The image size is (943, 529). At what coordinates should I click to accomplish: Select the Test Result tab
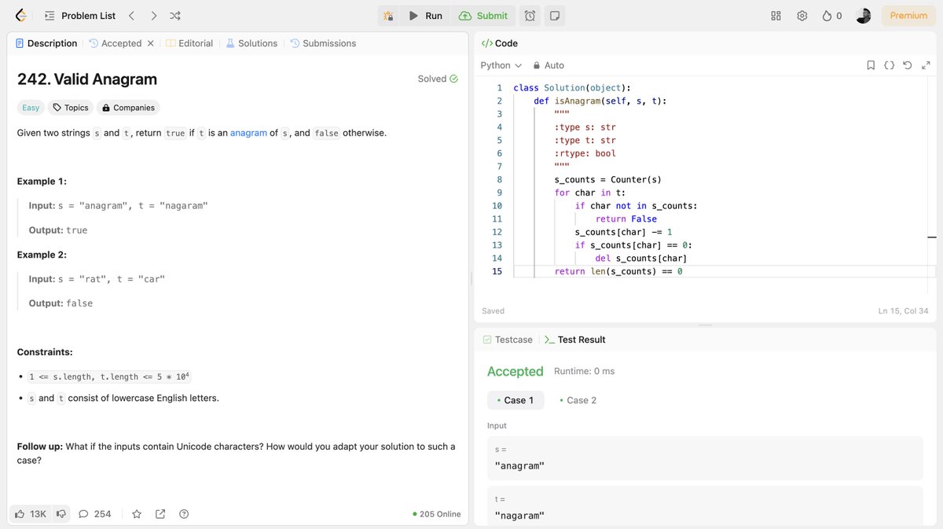pyautogui.click(x=575, y=340)
